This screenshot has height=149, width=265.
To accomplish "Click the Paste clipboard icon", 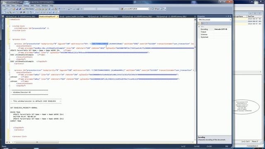I will pos(55,9).
